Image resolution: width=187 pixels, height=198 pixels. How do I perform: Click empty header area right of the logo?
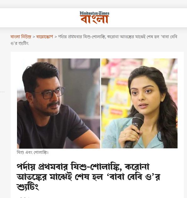point(148,18)
